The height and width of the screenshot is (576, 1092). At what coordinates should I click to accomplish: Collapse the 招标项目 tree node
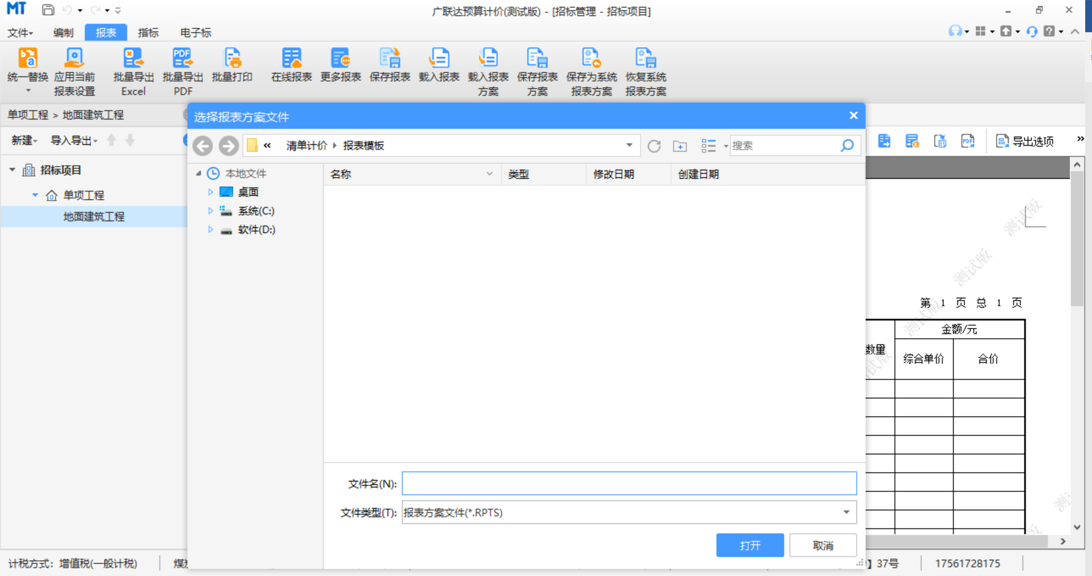click(12, 170)
